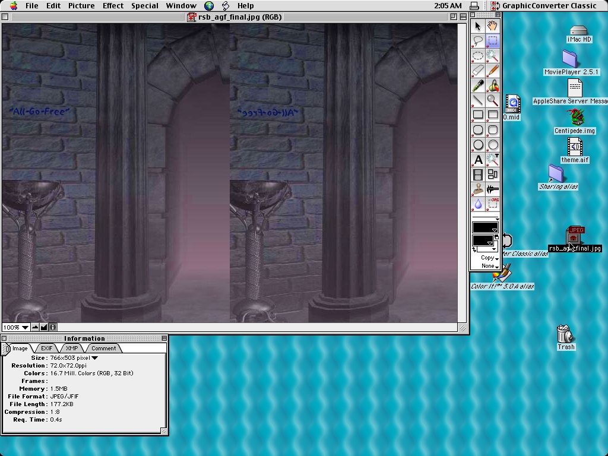Click the image window vertical scrollbar
This screenshot has height=456, width=608.
tap(462, 173)
